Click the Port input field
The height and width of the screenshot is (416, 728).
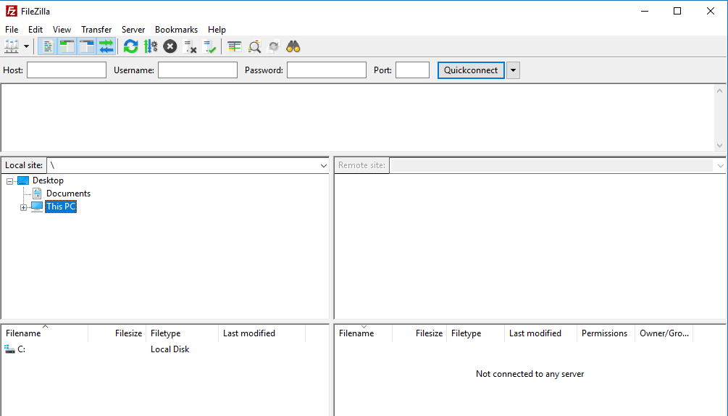coord(412,70)
